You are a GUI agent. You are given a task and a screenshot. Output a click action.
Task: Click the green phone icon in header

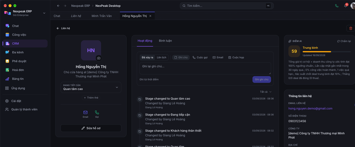pyautogui.click(x=337, y=6)
